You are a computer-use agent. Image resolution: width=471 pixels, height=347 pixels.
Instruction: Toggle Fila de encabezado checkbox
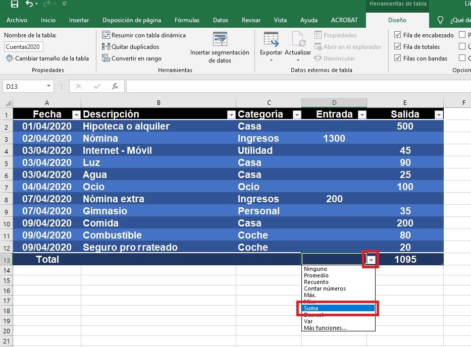[398, 35]
